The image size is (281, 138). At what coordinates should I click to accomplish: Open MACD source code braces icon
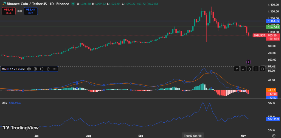pyautogui.click(x=42, y=69)
